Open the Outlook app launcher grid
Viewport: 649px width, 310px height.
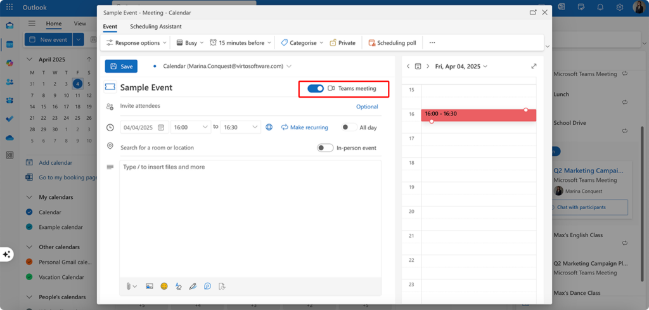tap(10, 7)
